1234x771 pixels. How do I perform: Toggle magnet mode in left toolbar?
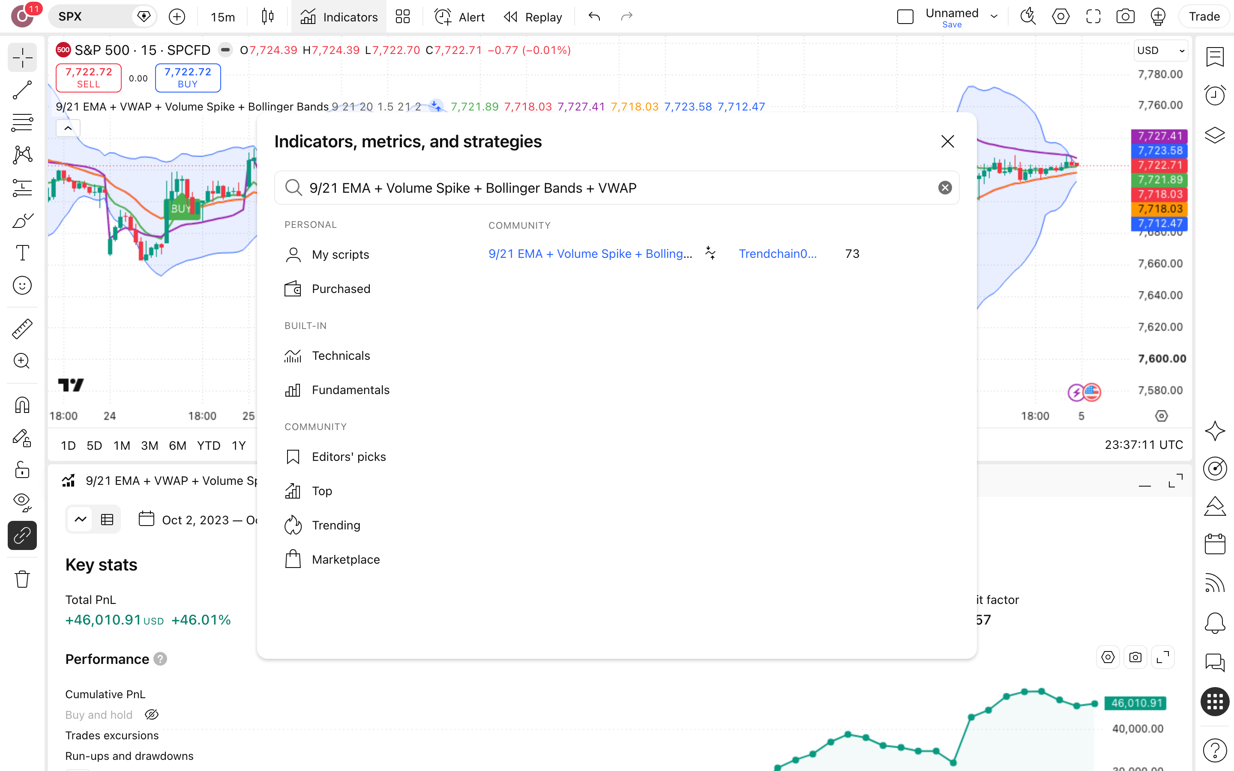[x=22, y=405]
